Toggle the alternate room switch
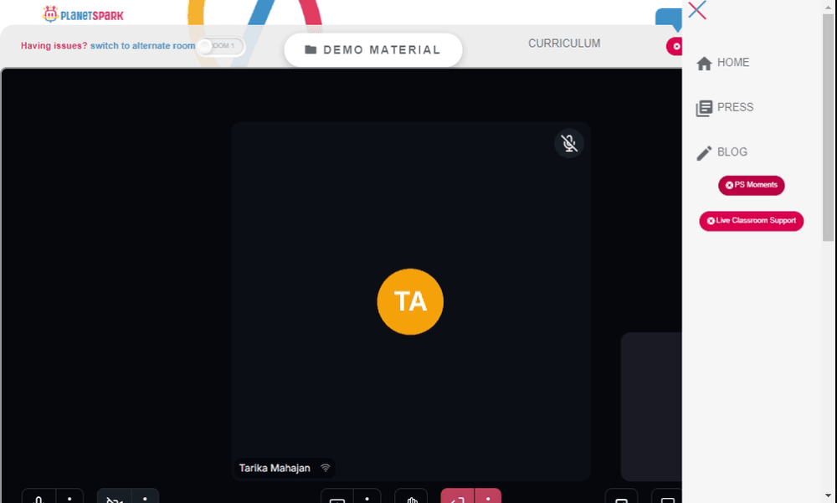837x503 pixels. click(220, 47)
